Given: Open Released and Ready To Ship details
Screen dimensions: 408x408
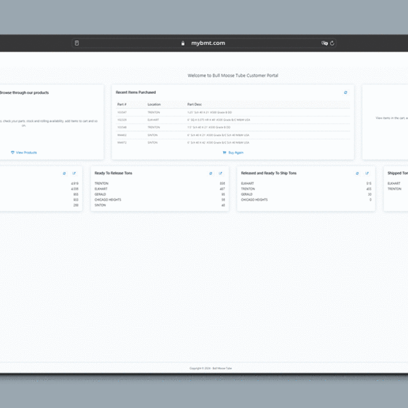Looking at the screenshot, I should (x=367, y=173).
